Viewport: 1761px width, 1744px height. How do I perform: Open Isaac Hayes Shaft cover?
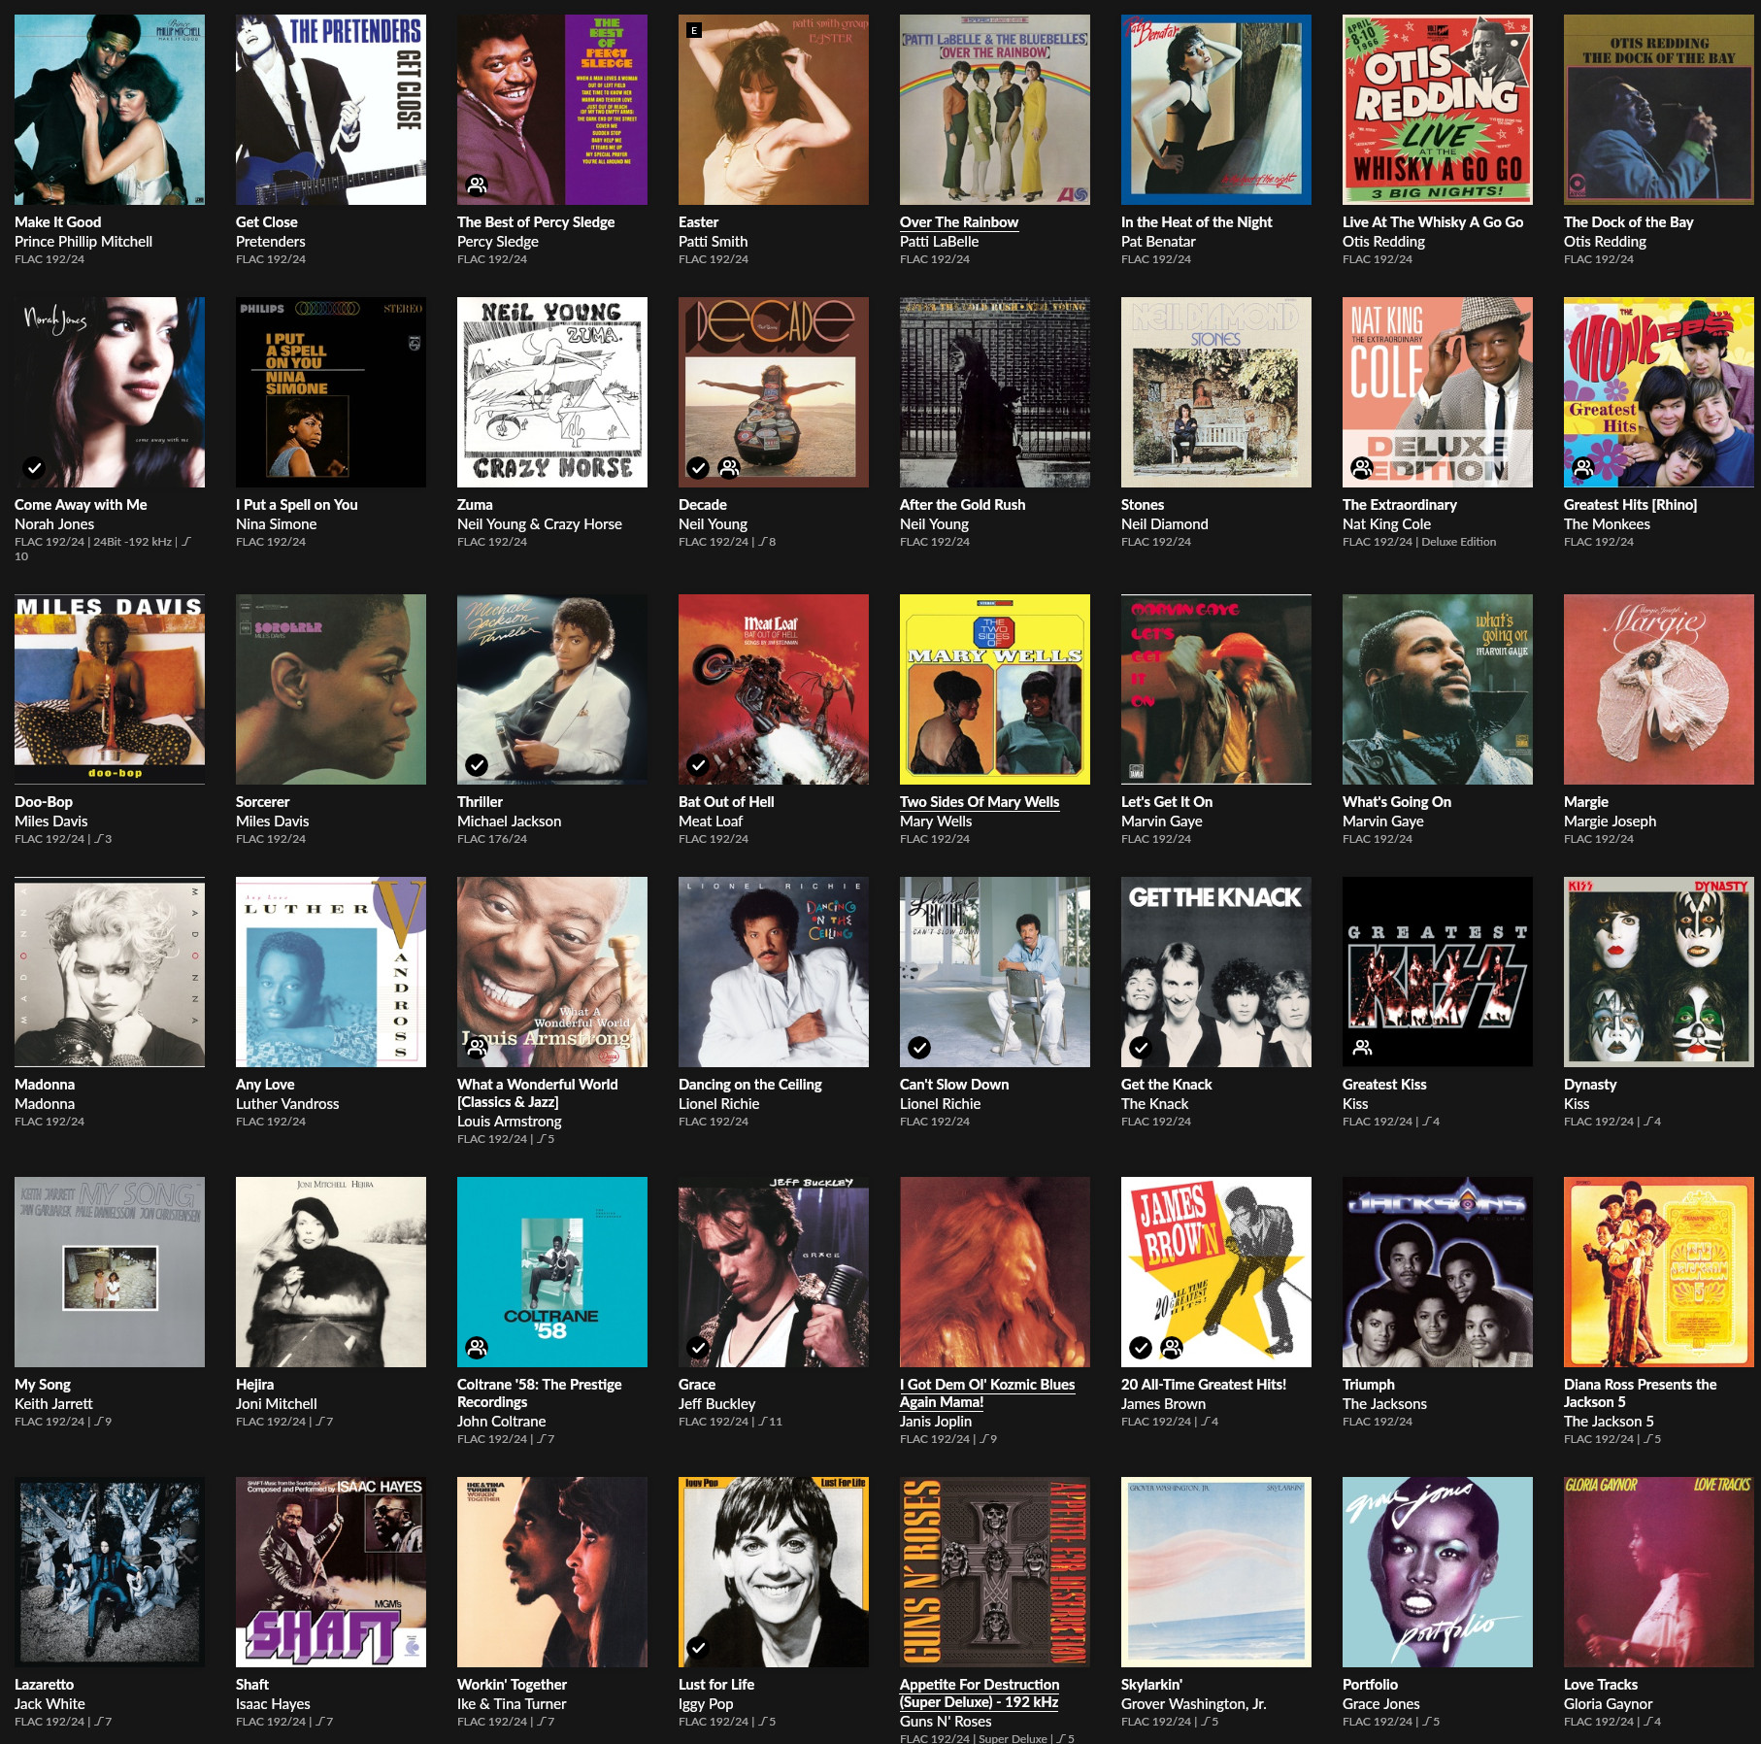(331, 1572)
